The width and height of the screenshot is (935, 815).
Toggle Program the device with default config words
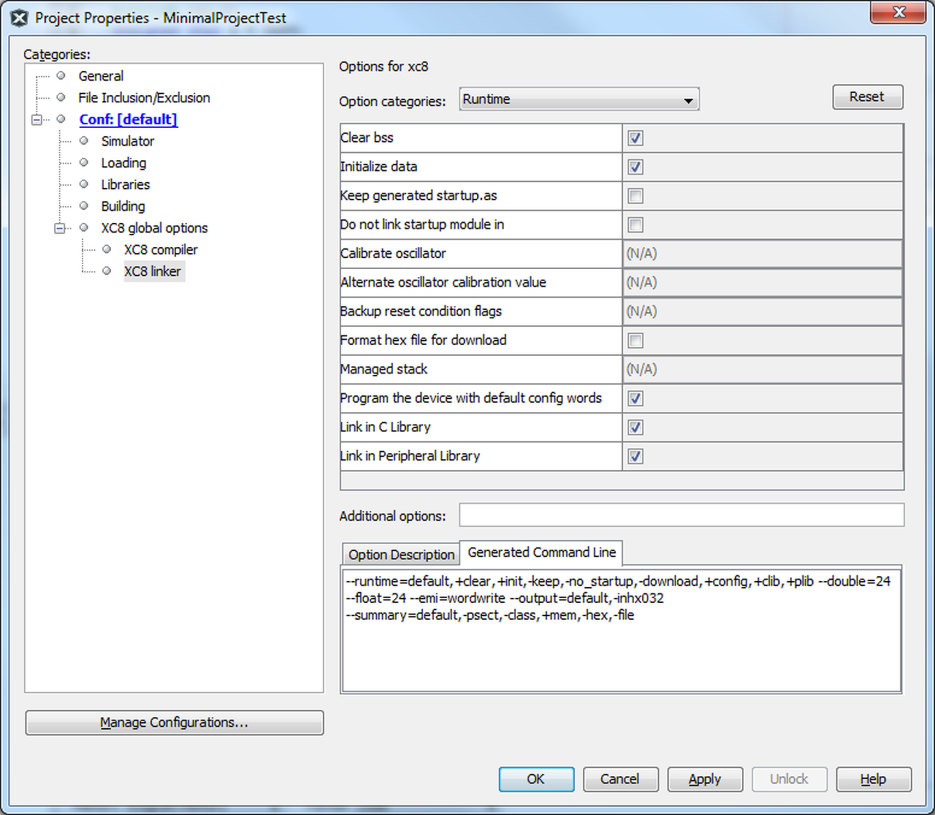(x=636, y=398)
